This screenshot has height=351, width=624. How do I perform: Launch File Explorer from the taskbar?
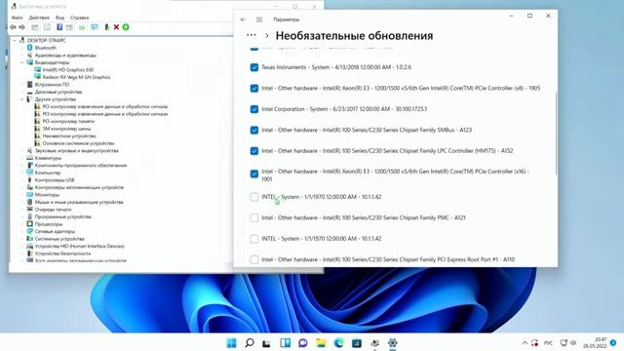[x=321, y=342]
